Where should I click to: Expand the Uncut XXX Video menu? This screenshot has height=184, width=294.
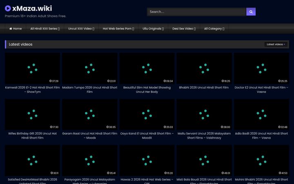[x=81, y=29]
